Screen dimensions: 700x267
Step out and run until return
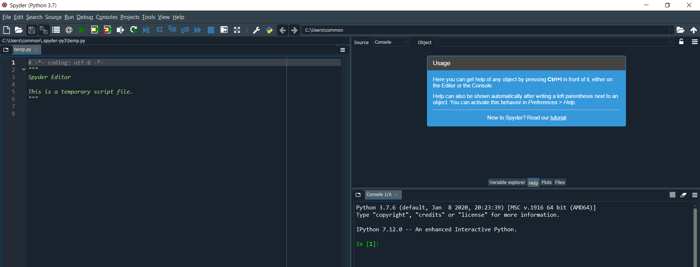coord(185,30)
